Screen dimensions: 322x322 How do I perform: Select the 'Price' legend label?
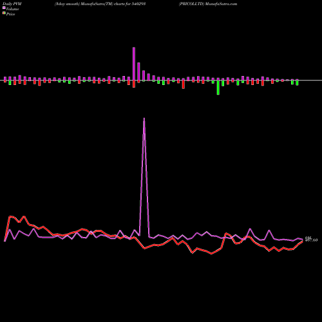point(10,14)
